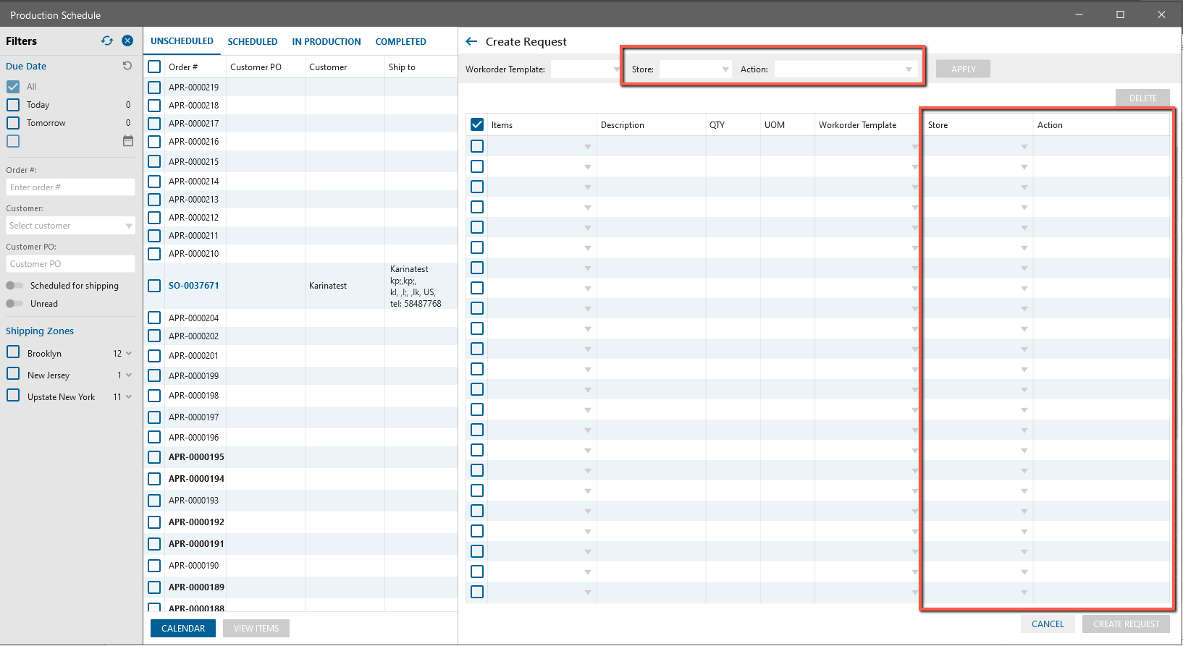
Task: Click the DELETE button
Action: pos(1142,98)
